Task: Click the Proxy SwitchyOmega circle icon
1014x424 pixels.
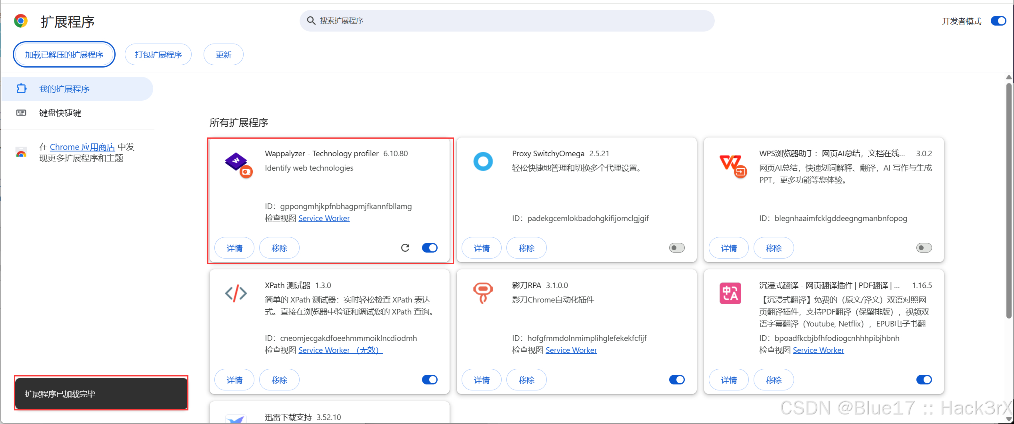Action: coord(483,161)
